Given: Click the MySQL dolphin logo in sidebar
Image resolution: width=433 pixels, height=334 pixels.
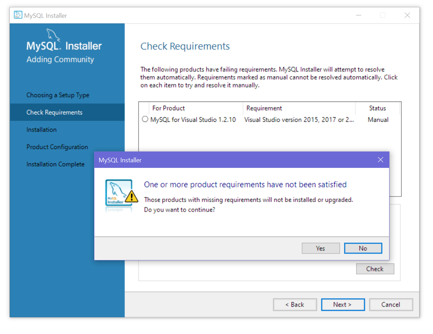Looking at the screenshot, I should click(53, 35).
